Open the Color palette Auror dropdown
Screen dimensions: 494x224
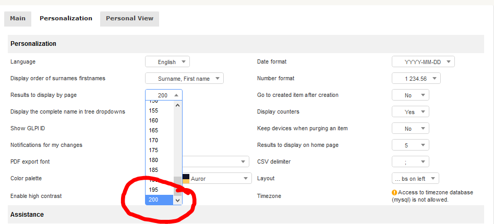coord(217,178)
